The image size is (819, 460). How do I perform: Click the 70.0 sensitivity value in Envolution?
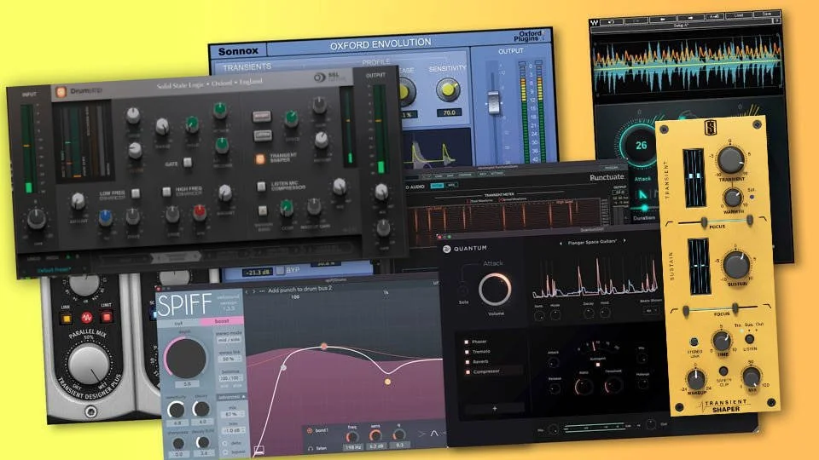[x=449, y=112]
